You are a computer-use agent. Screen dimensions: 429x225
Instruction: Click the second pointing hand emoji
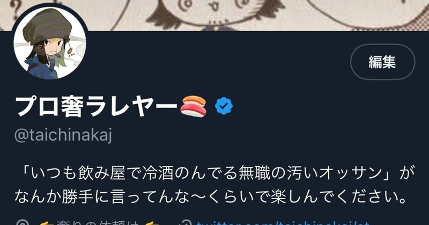click(151, 223)
